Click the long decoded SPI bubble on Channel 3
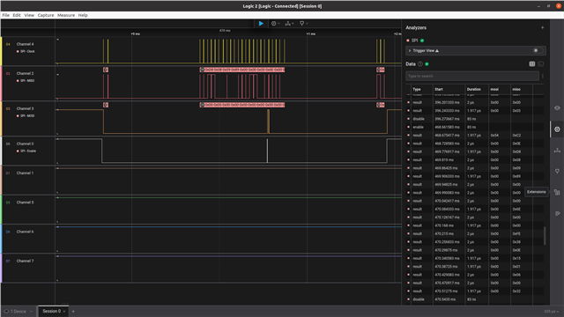Image resolution: width=564 pixels, height=317 pixels. [242, 105]
